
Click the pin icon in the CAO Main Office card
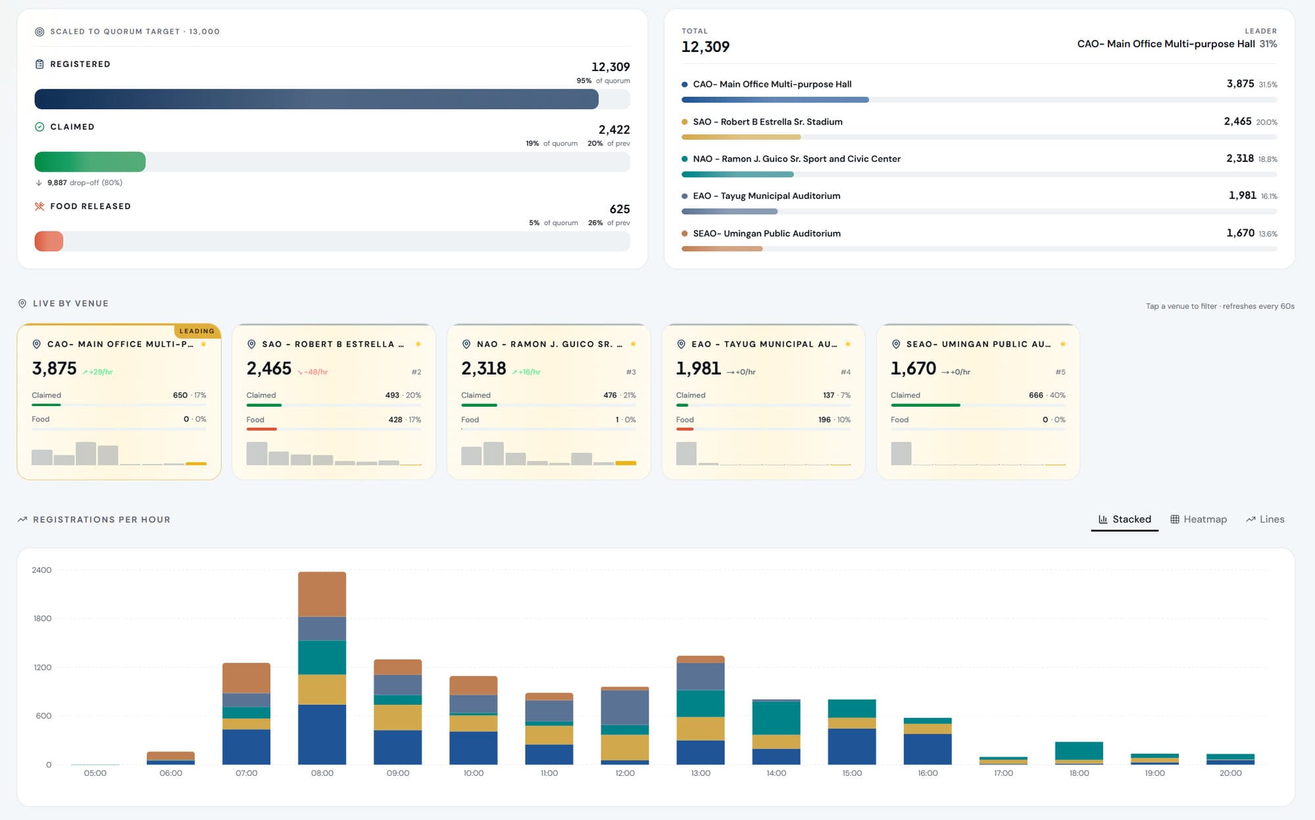pyautogui.click(x=37, y=344)
